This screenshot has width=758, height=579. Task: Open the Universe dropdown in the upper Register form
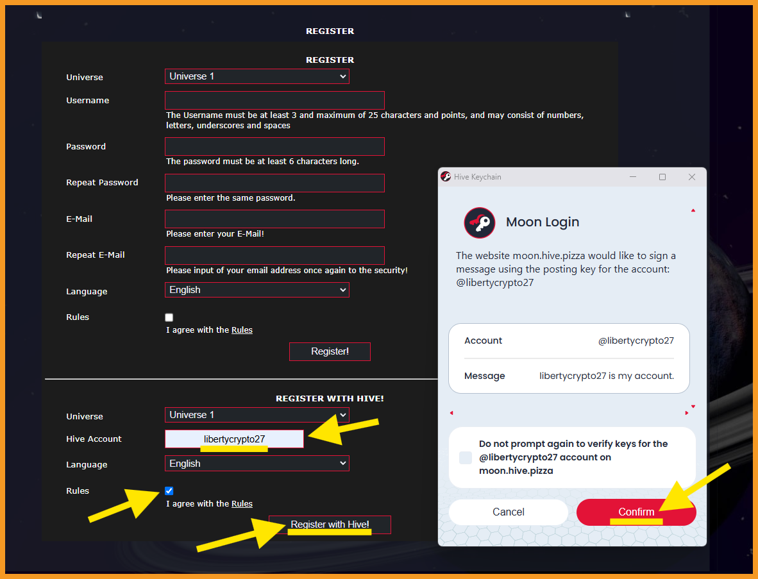point(257,76)
